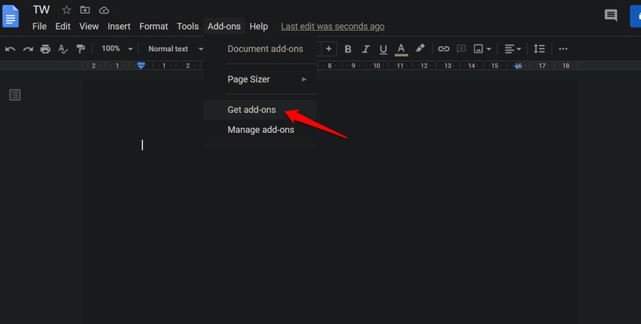Open the Normal text style dropdown

coord(176,49)
